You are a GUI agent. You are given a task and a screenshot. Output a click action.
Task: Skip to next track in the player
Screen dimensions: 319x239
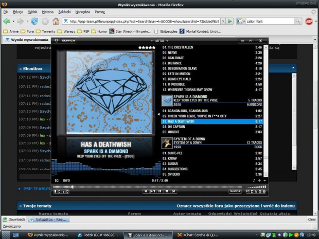coord(173,191)
